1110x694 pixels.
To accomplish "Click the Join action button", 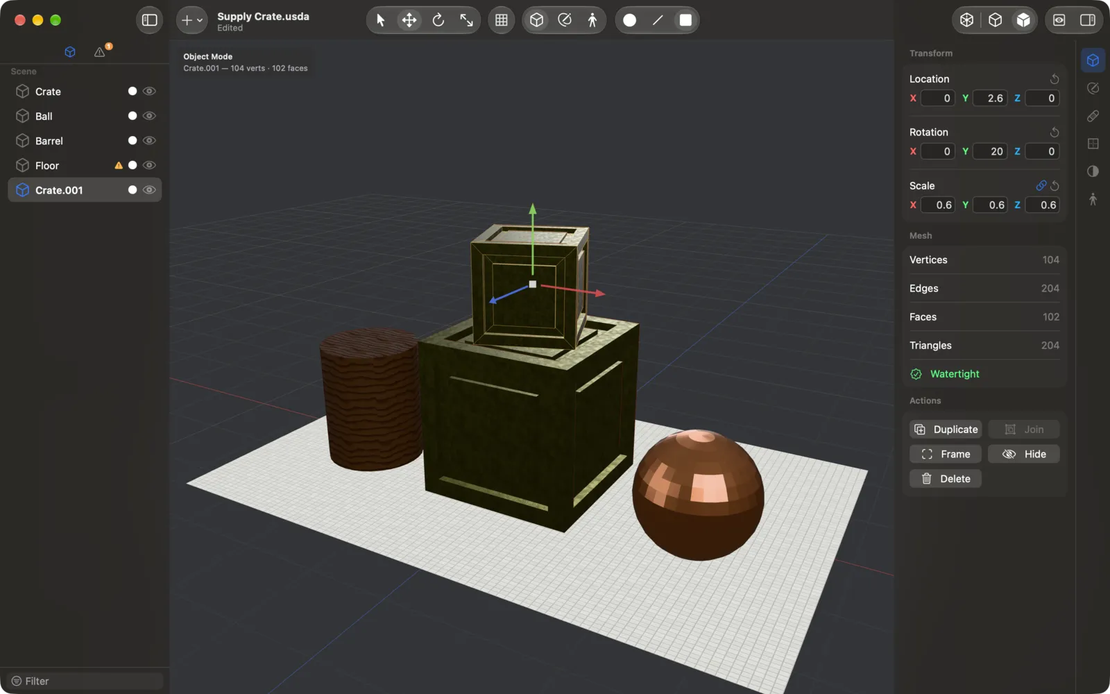I will (1024, 430).
